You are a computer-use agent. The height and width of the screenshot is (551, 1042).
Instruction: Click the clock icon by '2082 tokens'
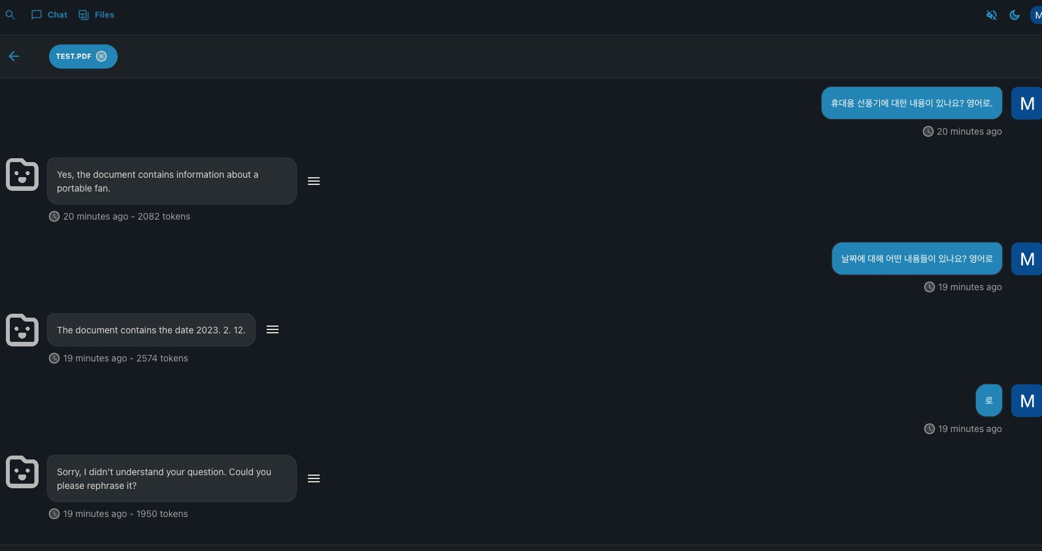54,216
